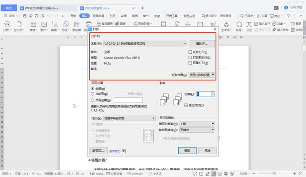Viewport: 306px width, 177px height.
Task: Click the 选项 (Options) button
Action: pos(98,150)
